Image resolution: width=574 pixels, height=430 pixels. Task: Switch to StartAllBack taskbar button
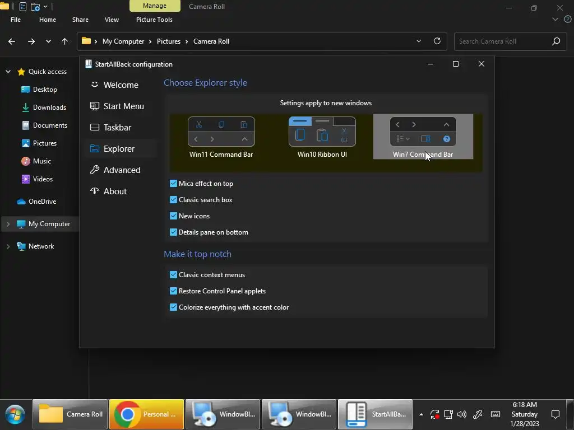pyautogui.click(x=375, y=414)
